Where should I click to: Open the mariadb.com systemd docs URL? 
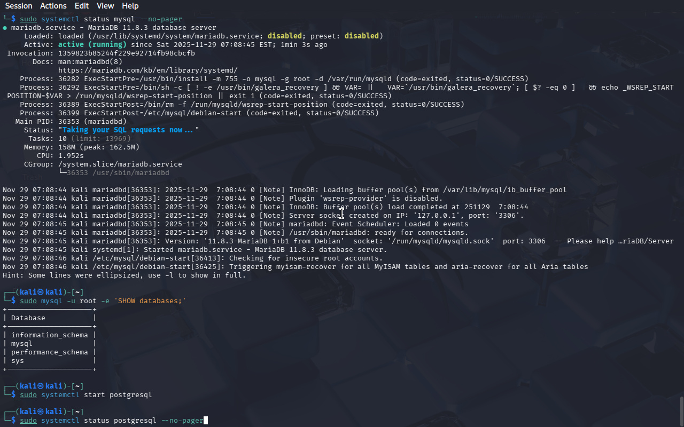147,70
